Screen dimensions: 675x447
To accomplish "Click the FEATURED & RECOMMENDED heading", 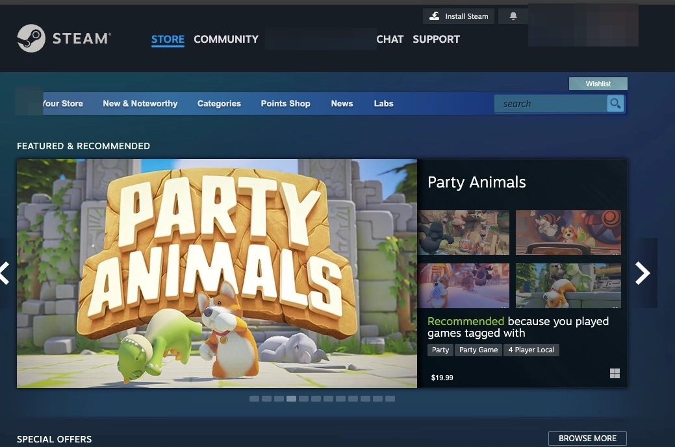I will pyautogui.click(x=84, y=146).
